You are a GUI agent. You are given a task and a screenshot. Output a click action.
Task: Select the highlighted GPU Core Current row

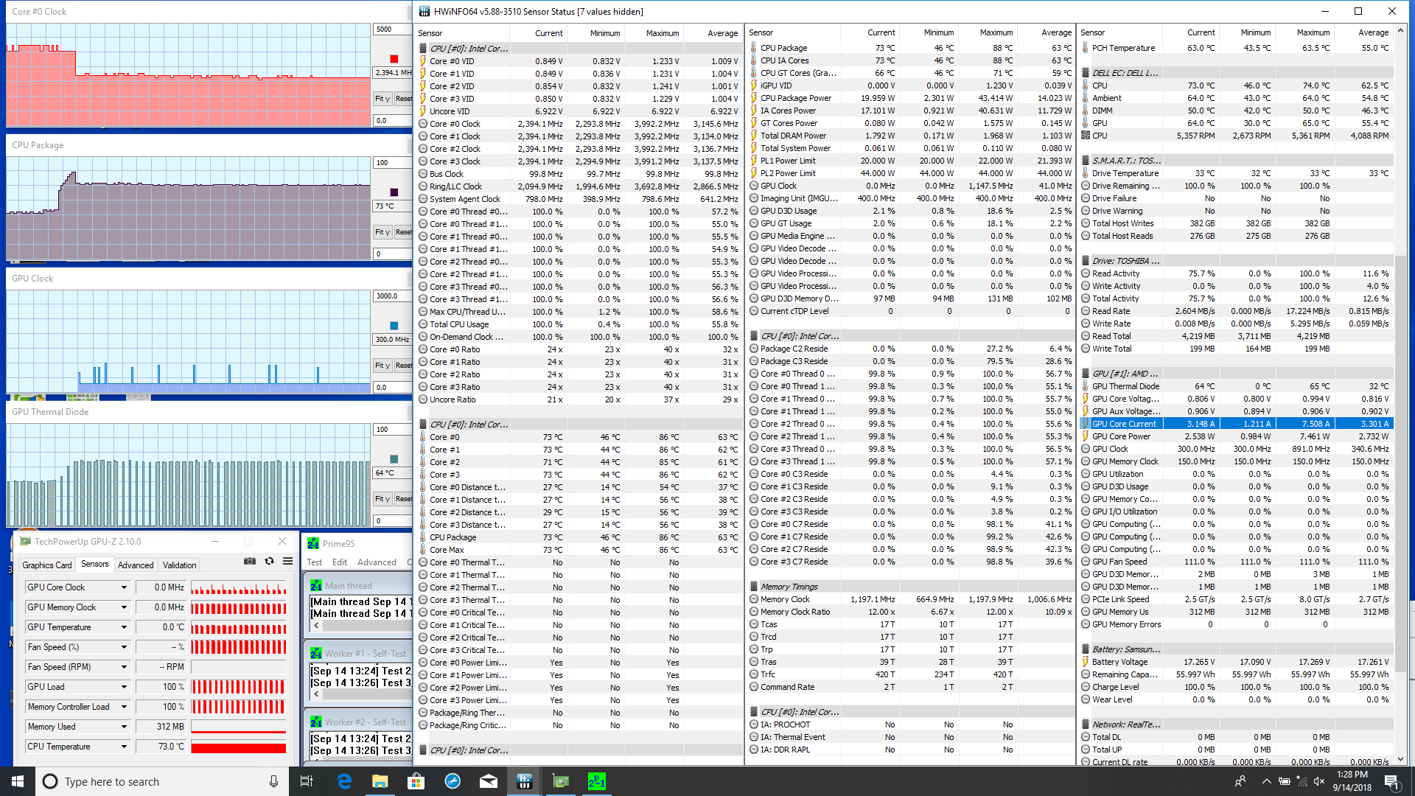[1236, 424]
